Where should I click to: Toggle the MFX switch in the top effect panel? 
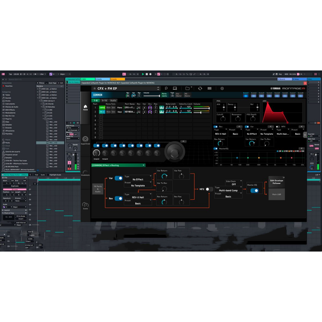pos(278,127)
